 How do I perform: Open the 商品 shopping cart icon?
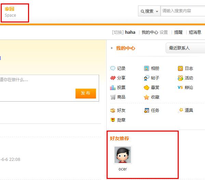[x=113, y=97]
